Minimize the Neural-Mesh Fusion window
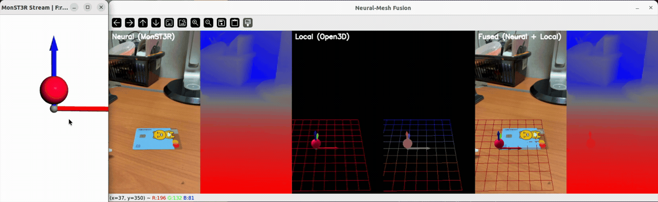 [637, 8]
